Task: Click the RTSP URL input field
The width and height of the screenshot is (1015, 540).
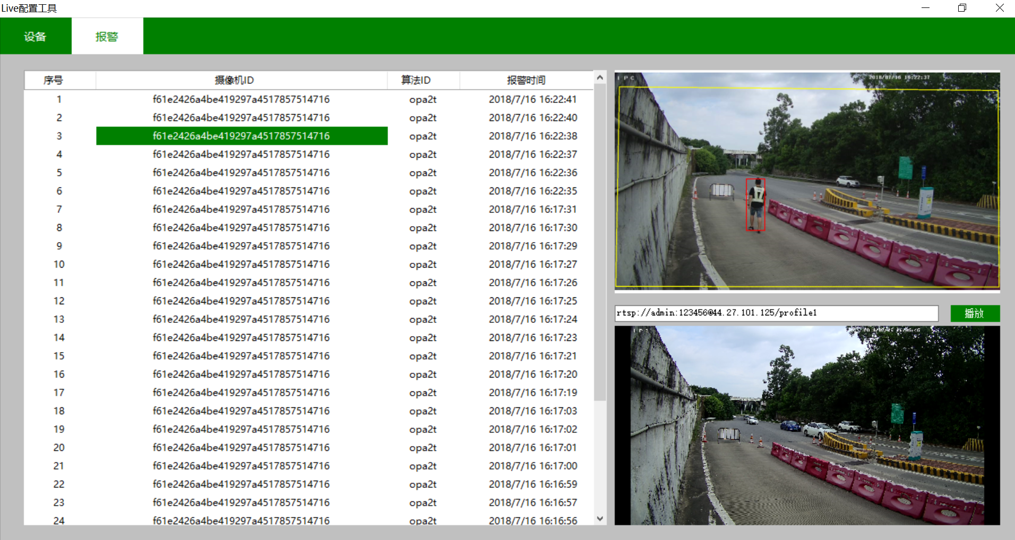Action: (x=776, y=313)
